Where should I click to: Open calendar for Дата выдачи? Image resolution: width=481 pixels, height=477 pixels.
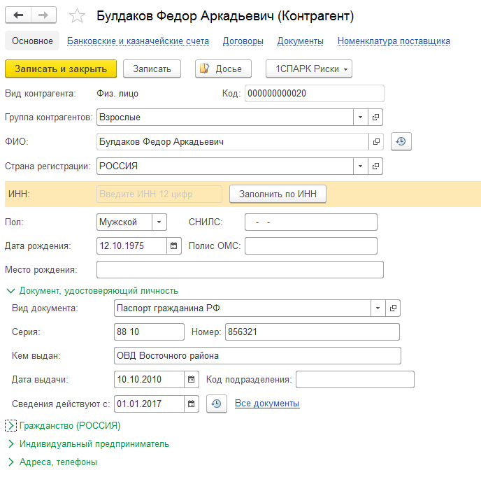(191, 379)
